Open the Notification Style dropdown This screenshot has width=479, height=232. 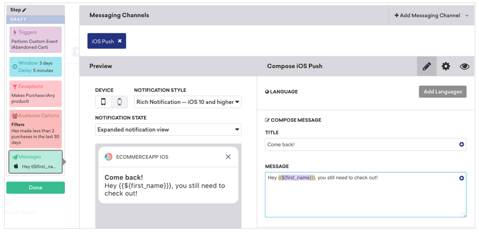click(x=187, y=102)
